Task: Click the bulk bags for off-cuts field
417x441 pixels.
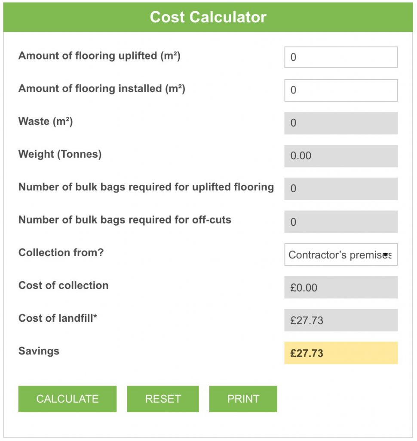Action: click(x=341, y=222)
